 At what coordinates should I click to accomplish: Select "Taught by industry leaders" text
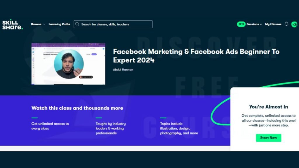click(x=111, y=128)
